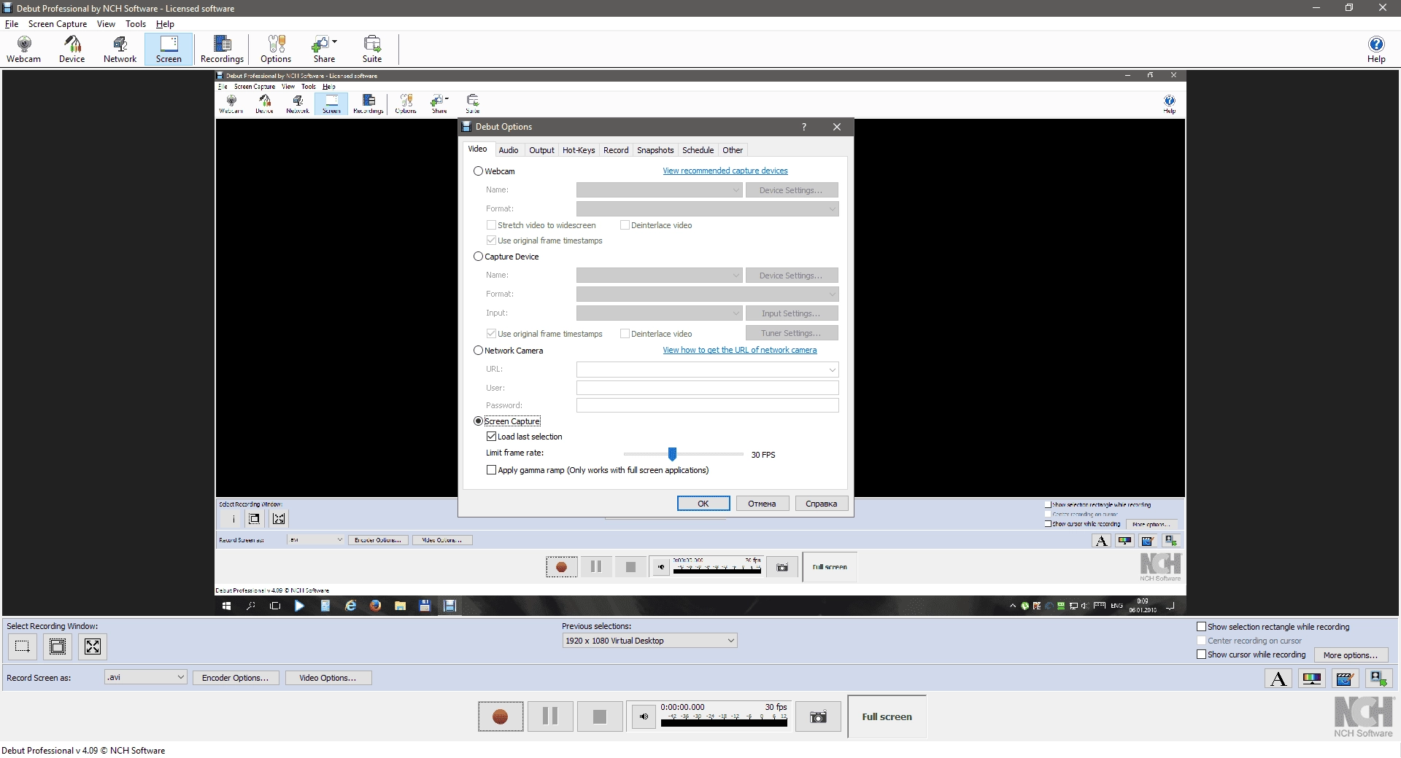The height and width of the screenshot is (758, 1401).
Task: Expand the Capture Device Format dropdown
Action: pos(707,294)
